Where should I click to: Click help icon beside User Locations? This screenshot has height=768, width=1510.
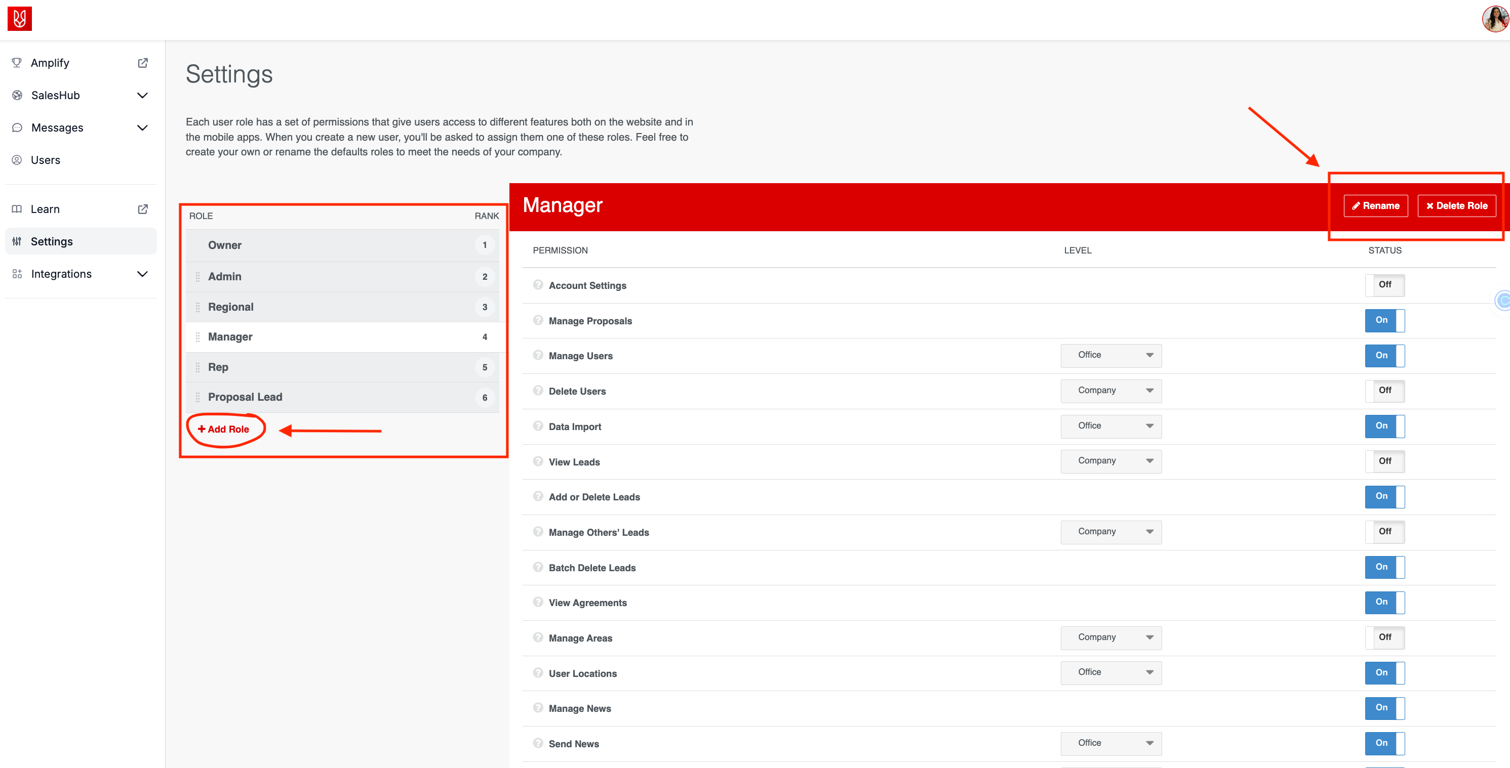pos(538,672)
